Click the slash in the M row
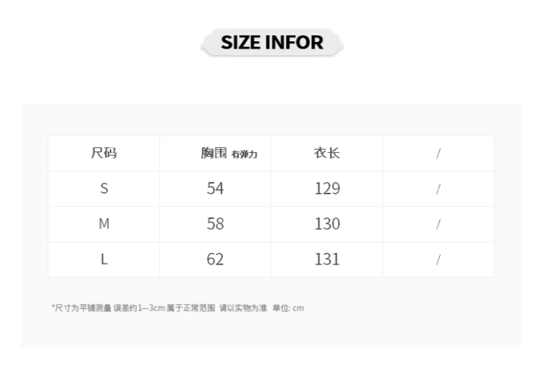Image resolution: width=551 pixels, height=383 pixels. (x=438, y=225)
